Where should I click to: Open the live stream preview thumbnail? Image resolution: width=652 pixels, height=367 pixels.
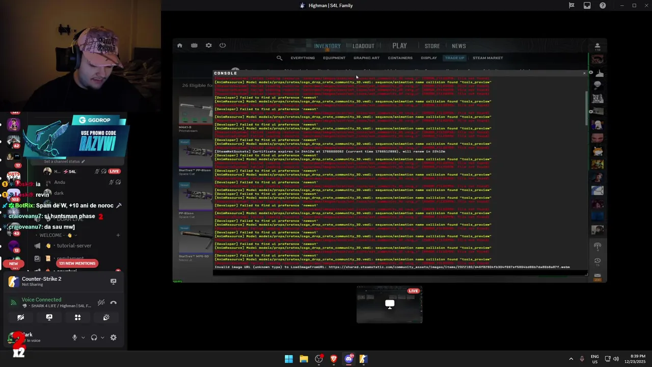(x=390, y=304)
